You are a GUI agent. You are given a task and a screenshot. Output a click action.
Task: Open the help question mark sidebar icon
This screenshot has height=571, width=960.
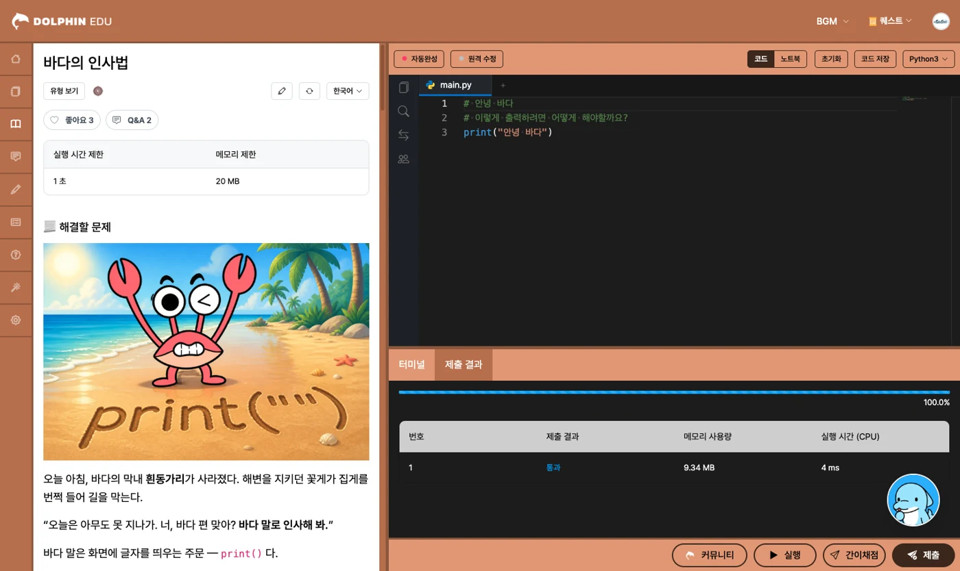point(16,255)
